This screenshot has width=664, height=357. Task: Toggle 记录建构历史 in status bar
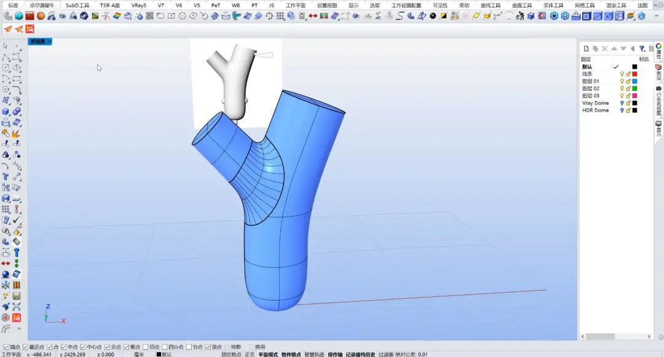coord(360,354)
